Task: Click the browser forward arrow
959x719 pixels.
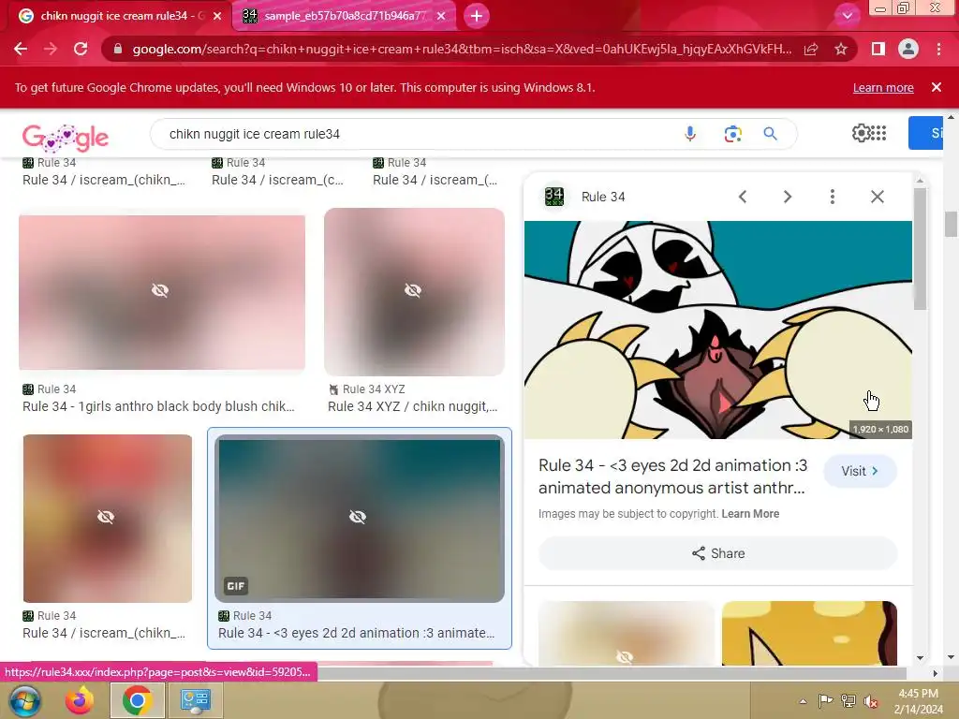Action: click(51, 49)
